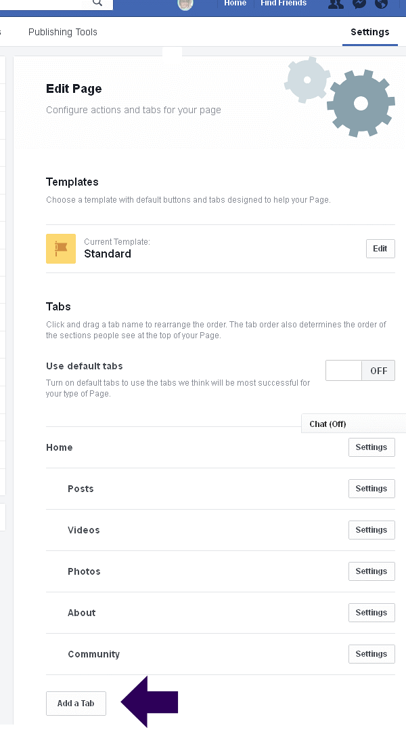Image resolution: width=406 pixels, height=732 pixels.
Task: Select the Photos tab row
Action: (84, 571)
